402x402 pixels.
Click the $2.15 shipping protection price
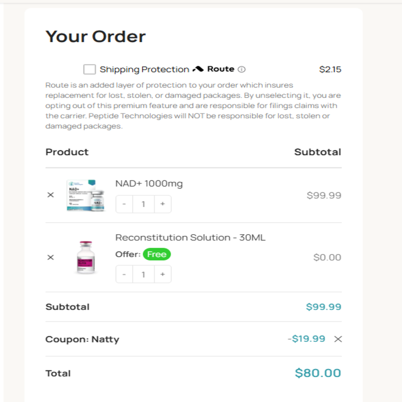330,69
